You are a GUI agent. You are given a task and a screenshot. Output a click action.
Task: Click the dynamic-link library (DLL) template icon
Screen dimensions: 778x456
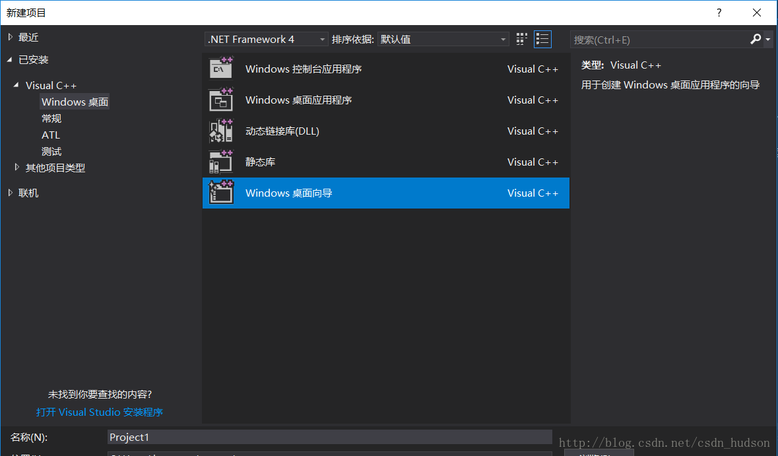tap(221, 131)
